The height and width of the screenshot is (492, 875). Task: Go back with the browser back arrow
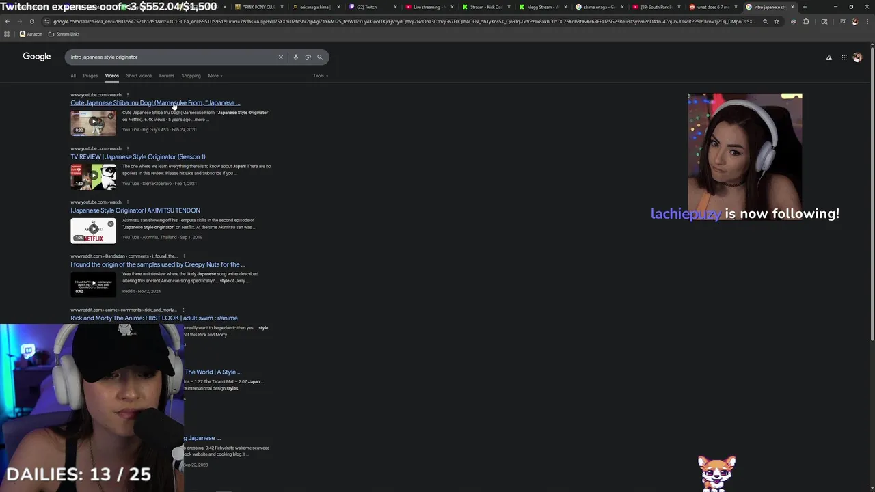coord(8,21)
